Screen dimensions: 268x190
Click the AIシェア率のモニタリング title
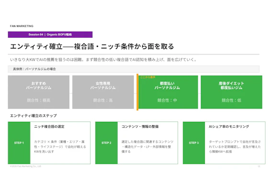pos(229,127)
